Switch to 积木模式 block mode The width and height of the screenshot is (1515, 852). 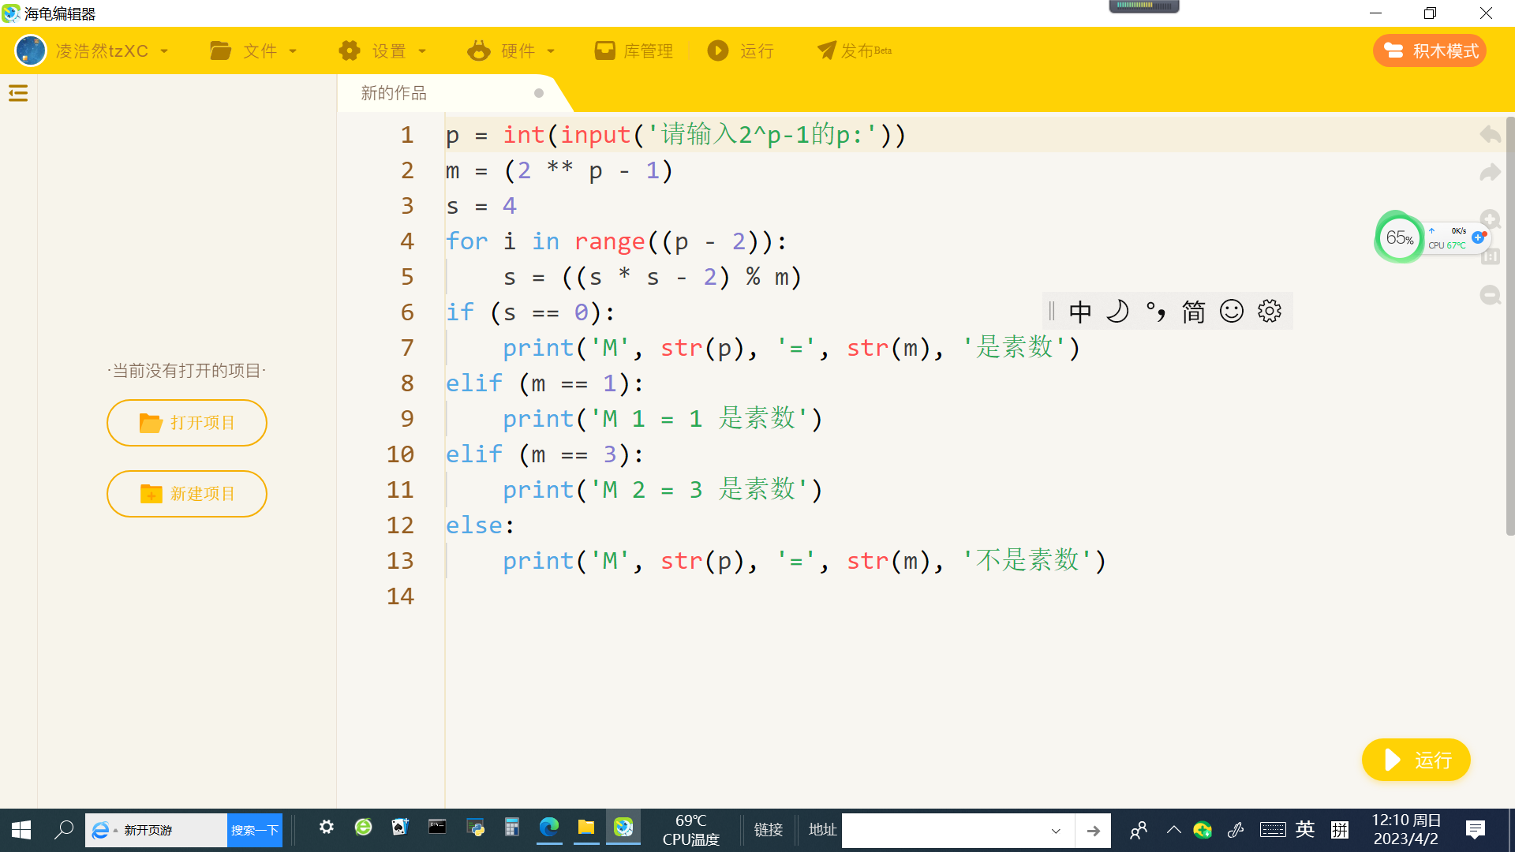tap(1430, 50)
